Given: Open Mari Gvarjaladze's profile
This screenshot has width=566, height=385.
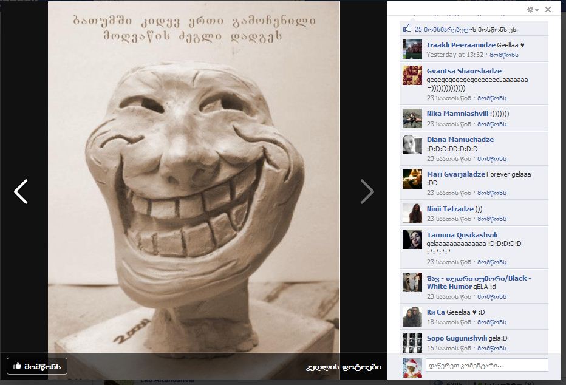Looking at the screenshot, I should (455, 174).
